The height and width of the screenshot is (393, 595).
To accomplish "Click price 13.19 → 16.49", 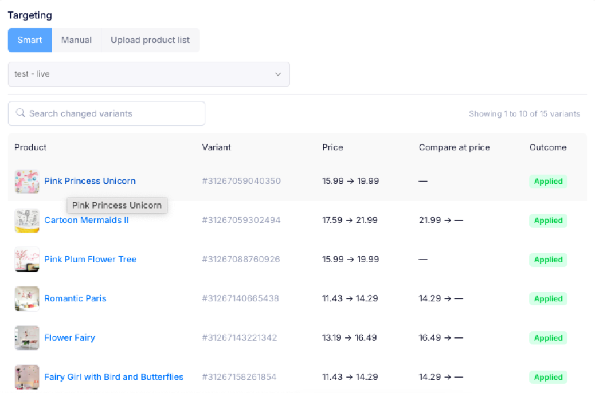I will [x=350, y=337].
